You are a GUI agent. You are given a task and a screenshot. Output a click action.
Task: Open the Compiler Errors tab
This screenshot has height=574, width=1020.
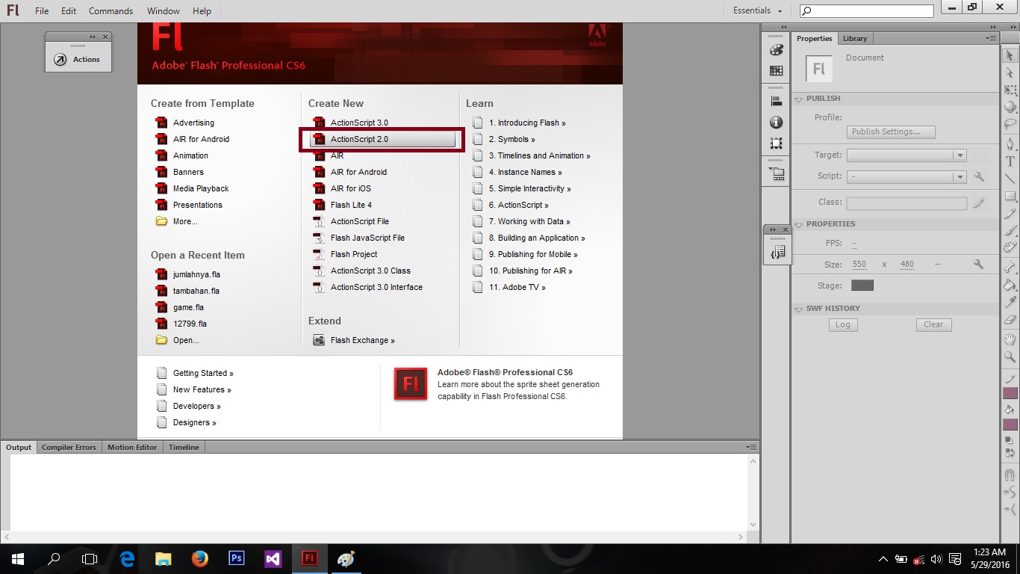pos(69,447)
